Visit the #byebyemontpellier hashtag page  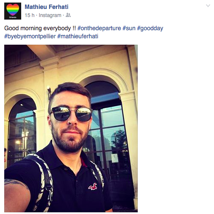point(30,36)
